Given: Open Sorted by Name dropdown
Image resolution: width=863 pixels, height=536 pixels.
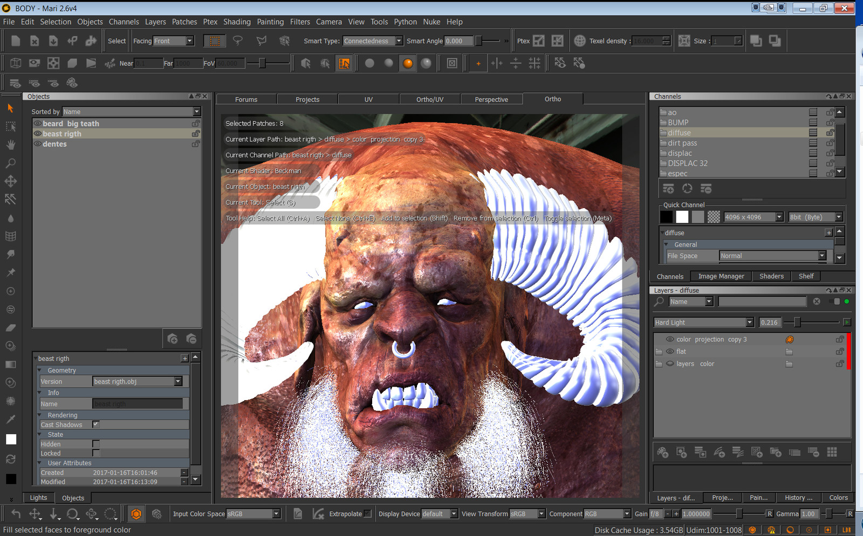Looking at the screenshot, I should point(132,112).
